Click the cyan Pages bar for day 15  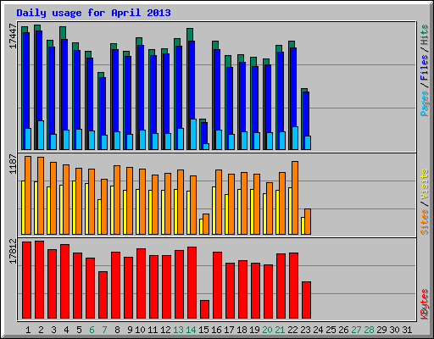206,147
